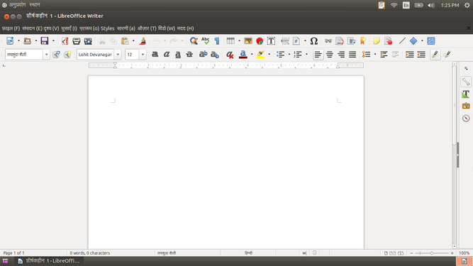Open numbering list style dropdown arrow

(x=306, y=55)
